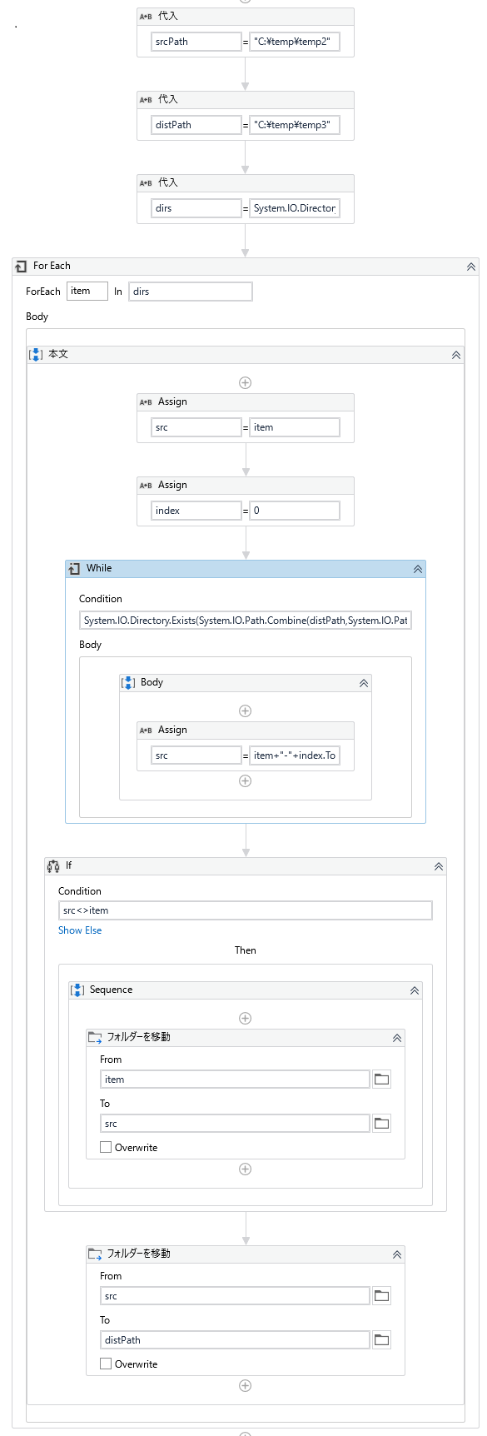
Task: Click folder-move icon in the last フォルダーを移動 header
Action: [x=95, y=1254]
